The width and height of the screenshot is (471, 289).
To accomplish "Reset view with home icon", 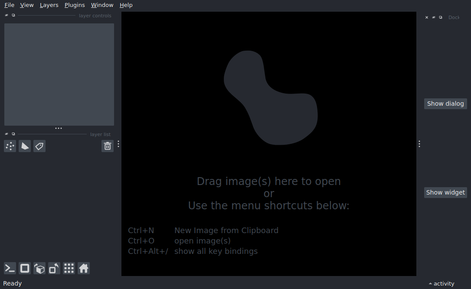I will click(84, 268).
